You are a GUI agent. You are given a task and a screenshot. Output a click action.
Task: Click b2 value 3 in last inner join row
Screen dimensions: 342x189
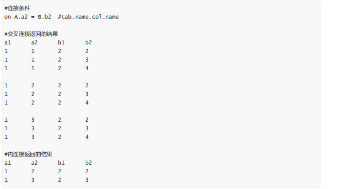point(87,180)
